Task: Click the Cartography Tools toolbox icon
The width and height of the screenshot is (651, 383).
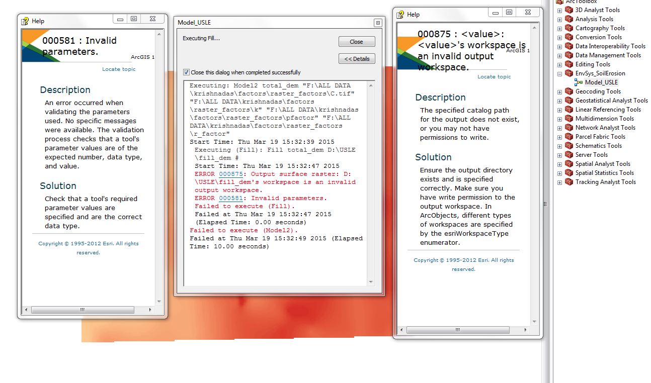Action: (569, 28)
